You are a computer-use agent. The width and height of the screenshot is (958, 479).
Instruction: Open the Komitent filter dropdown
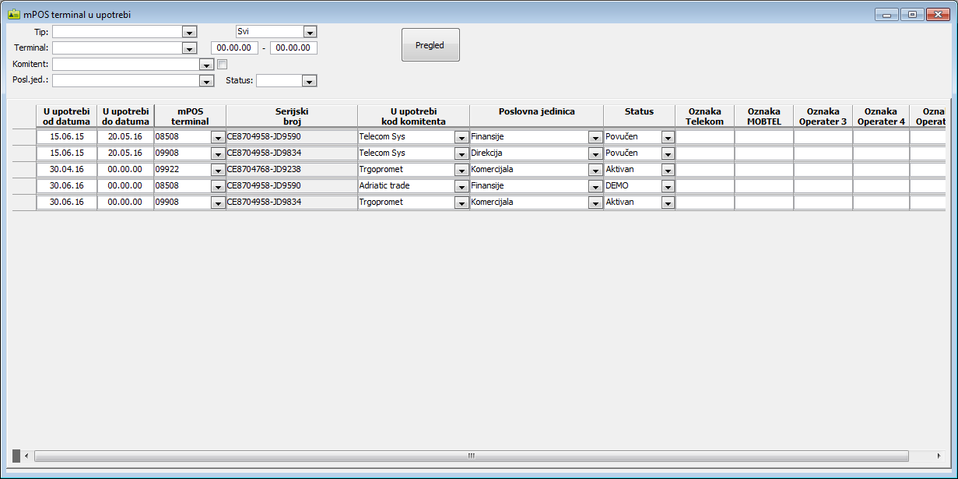tap(206, 65)
